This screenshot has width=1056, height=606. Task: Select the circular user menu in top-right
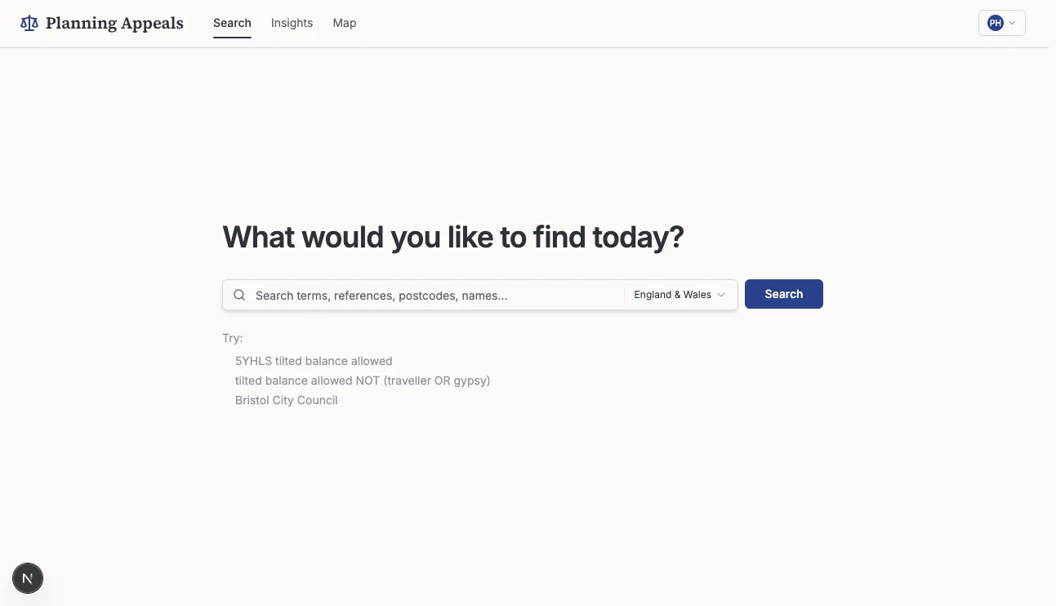click(x=995, y=23)
